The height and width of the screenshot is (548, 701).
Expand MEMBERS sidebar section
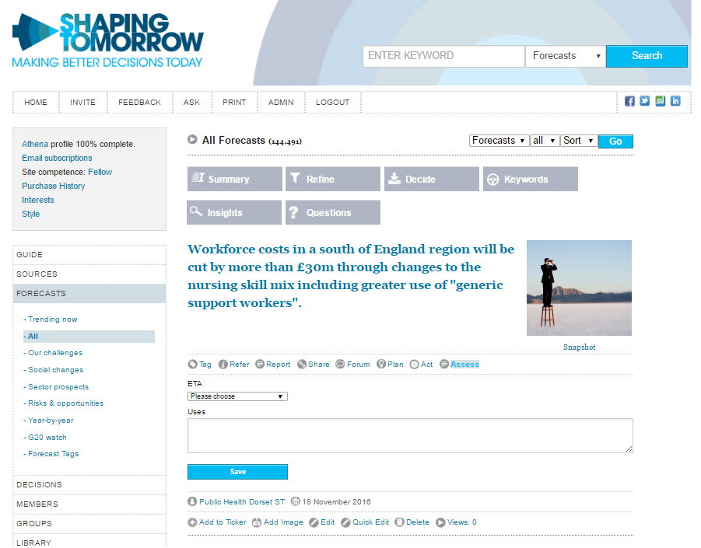coord(89,504)
